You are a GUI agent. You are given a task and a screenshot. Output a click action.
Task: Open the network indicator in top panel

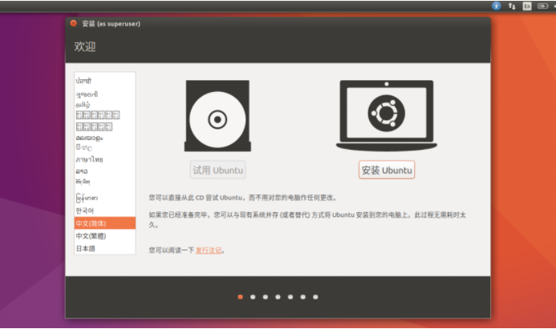click(512, 6)
